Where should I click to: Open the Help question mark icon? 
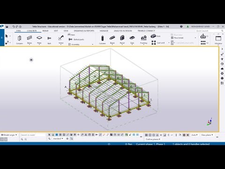(x=181, y=26)
